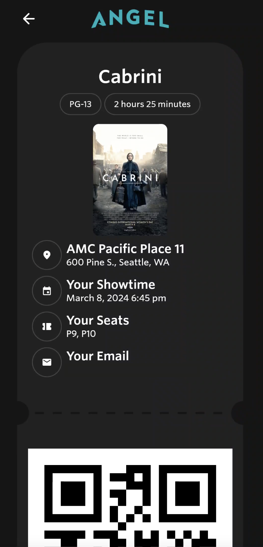Click the ticket seats icon
The image size is (263, 547).
pos(47,326)
